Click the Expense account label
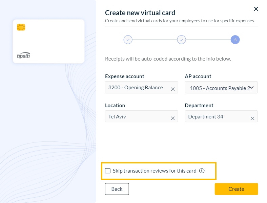Image resolution: width=267 pixels, height=203 pixels. pyautogui.click(x=124, y=76)
